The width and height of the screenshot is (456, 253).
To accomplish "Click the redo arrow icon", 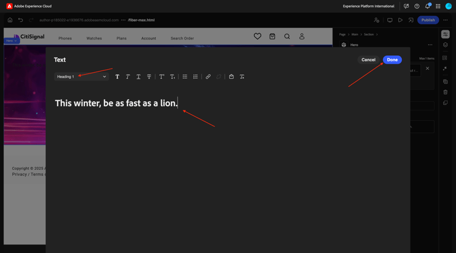I will pyautogui.click(x=31, y=20).
